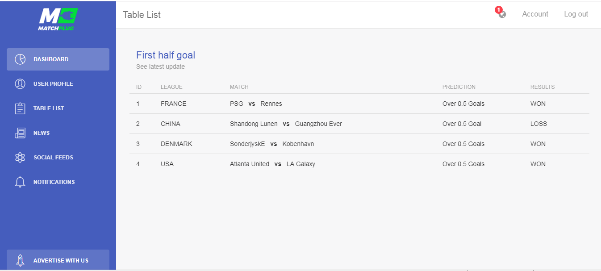The height and width of the screenshot is (271, 601).
Task: Click the Dashboard pie chart icon
Action: pos(20,59)
